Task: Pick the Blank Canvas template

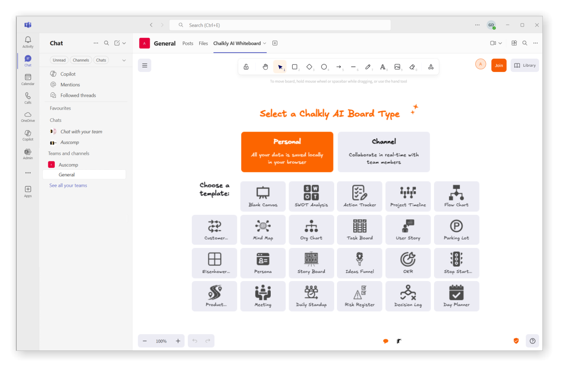Action: pos(263,196)
